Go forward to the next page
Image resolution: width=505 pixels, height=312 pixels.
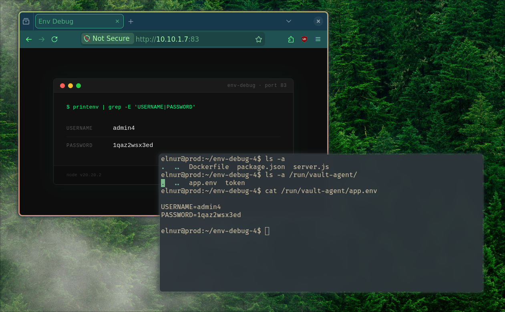pyautogui.click(x=42, y=39)
